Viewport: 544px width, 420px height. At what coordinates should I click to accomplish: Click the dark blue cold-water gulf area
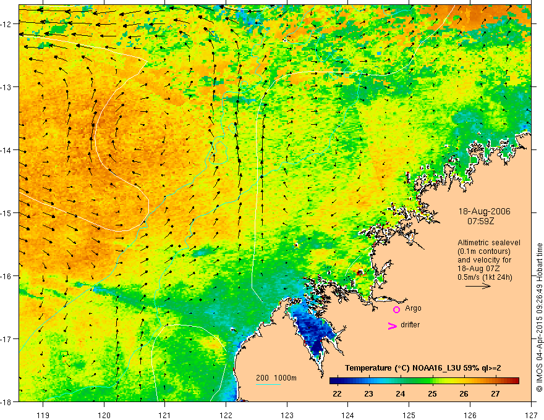point(314,331)
